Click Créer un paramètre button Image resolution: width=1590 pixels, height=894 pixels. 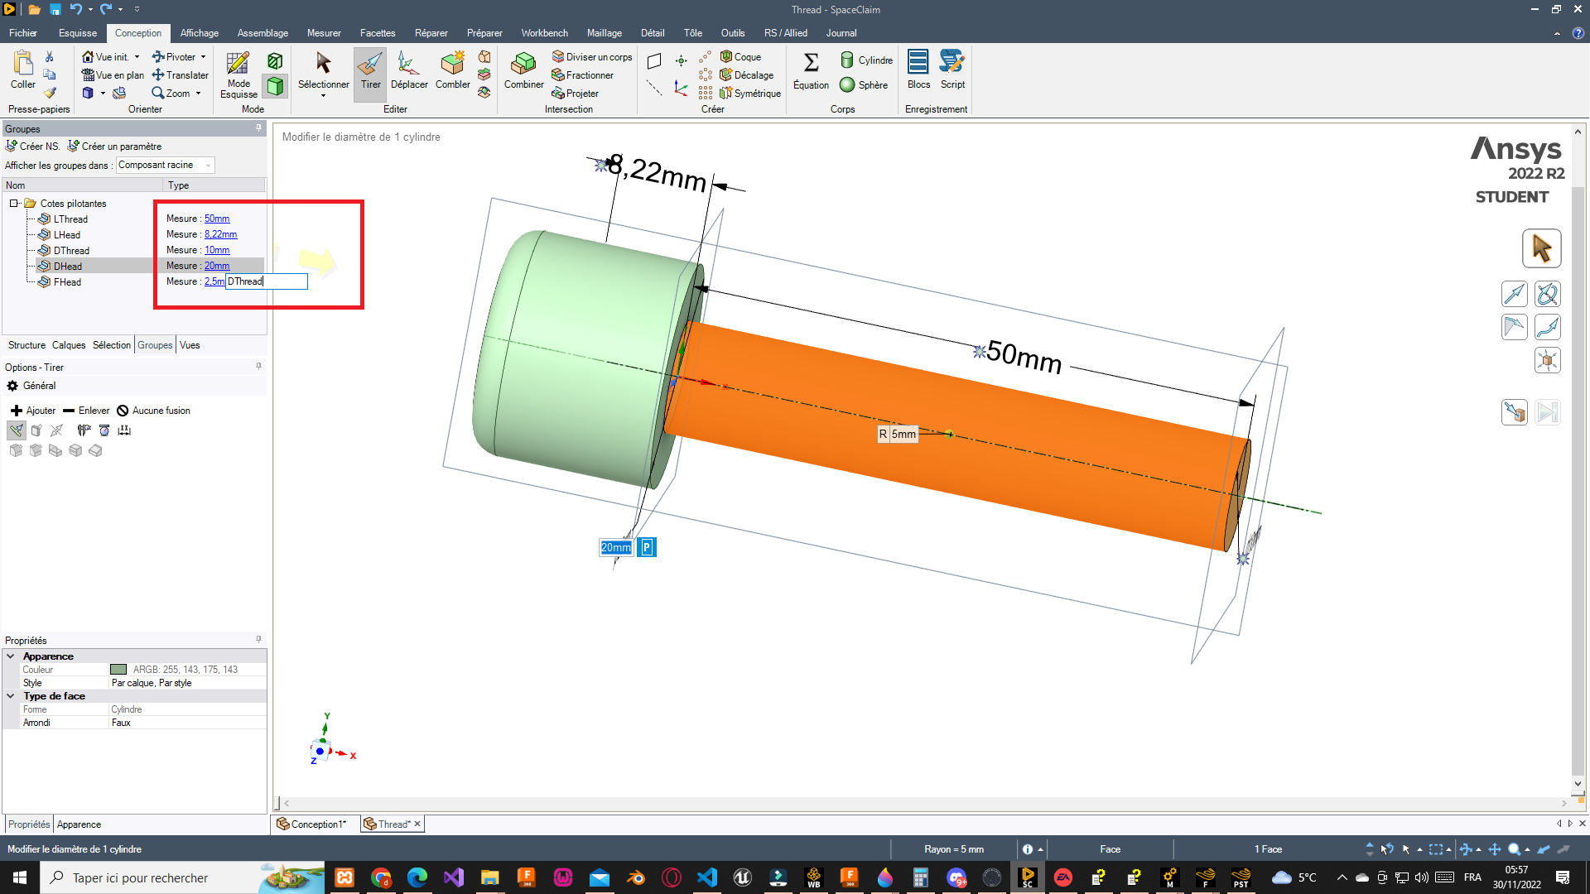pos(114,147)
